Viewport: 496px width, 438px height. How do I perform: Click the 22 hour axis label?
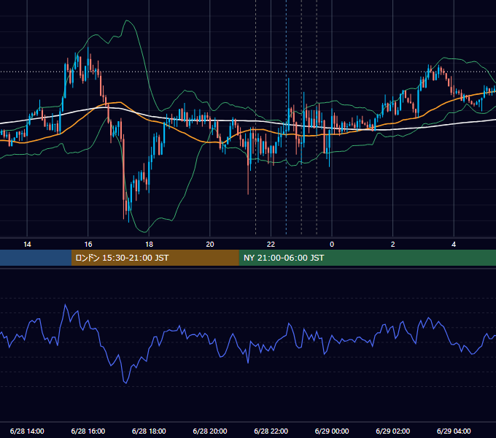(x=271, y=245)
